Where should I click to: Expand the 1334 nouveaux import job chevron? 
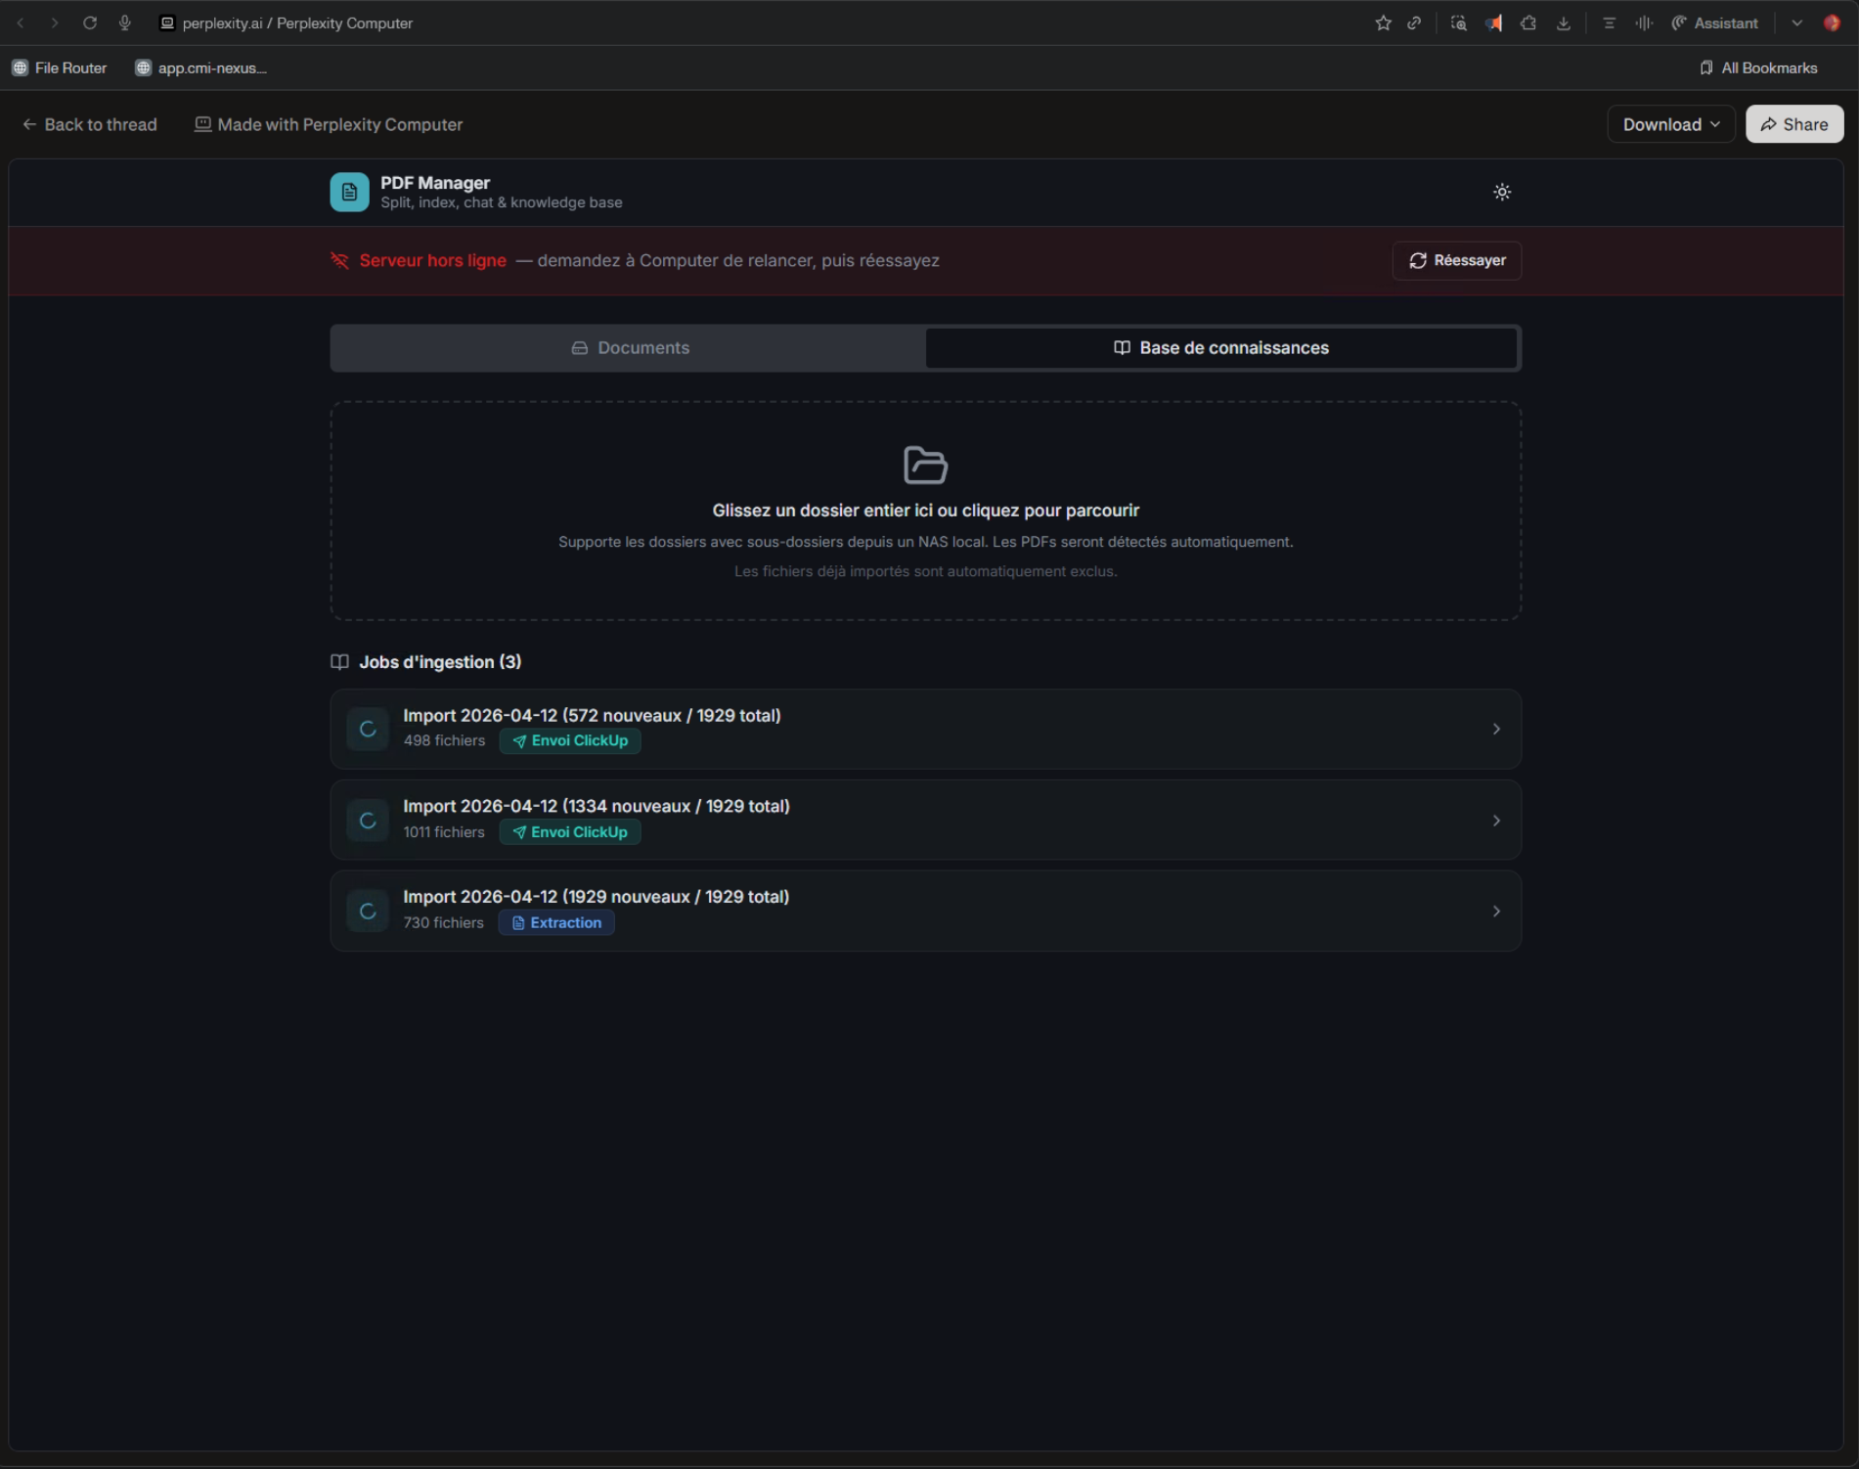pyautogui.click(x=1495, y=821)
